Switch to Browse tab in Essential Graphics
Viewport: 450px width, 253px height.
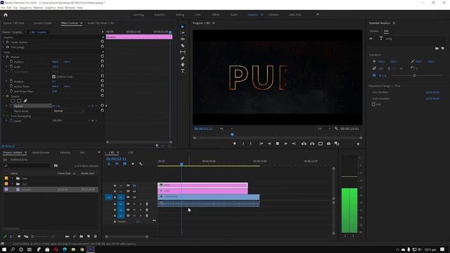click(374, 31)
